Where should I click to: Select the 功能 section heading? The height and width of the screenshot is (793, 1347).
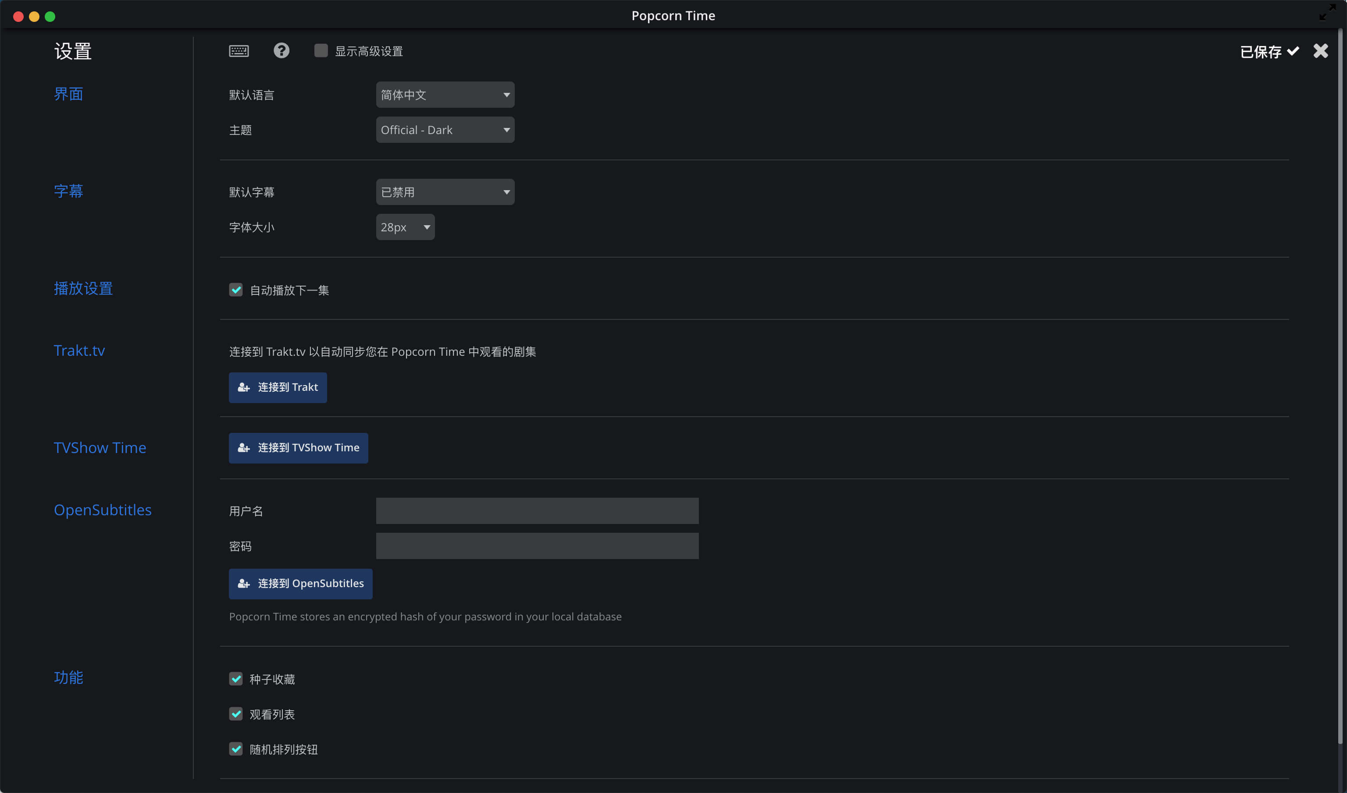pos(68,678)
